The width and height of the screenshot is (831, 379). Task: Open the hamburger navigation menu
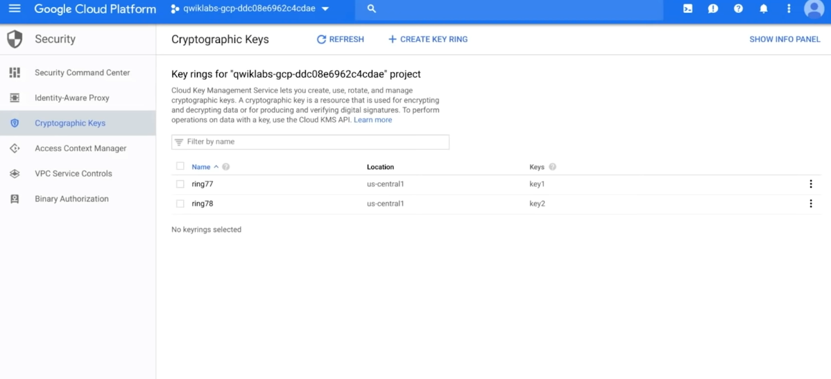(15, 8)
